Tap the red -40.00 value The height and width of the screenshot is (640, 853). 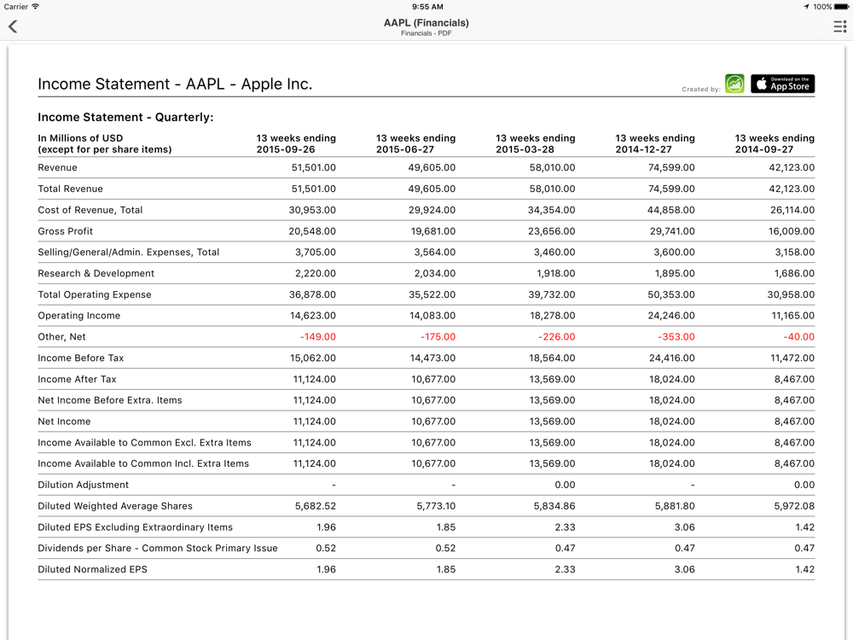click(798, 337)
